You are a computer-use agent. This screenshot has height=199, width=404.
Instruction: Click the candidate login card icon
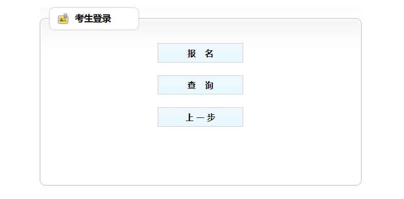tap(63, 19)
